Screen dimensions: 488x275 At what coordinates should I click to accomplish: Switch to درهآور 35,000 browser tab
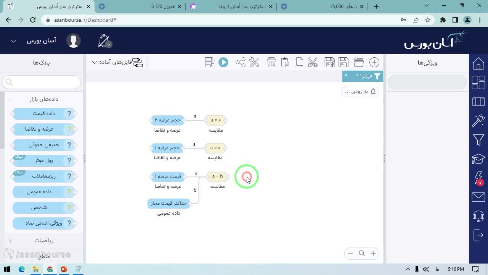coord(322,6)
